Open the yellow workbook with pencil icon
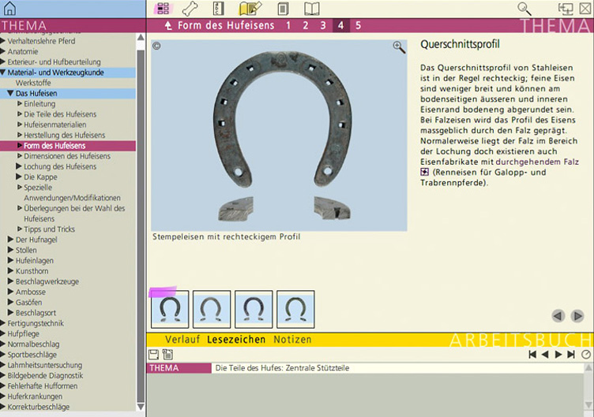 (x=250, y=9)
